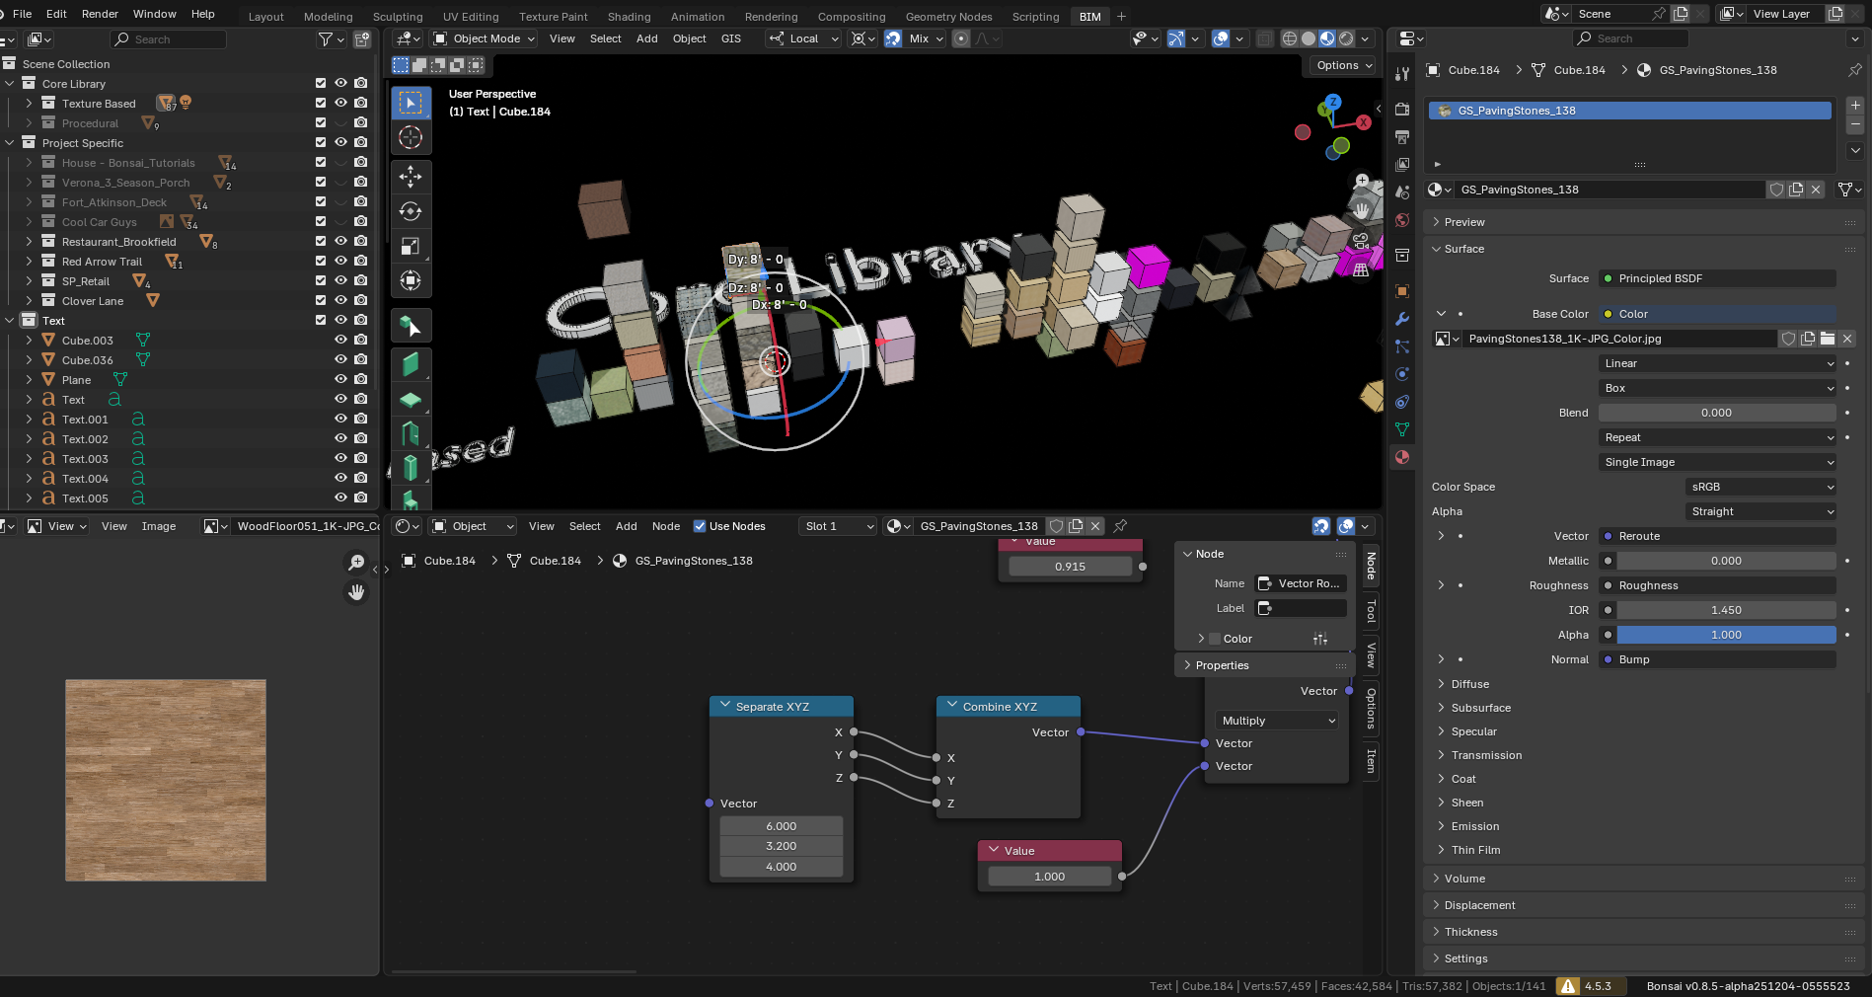Image resolution: width=1872 pixels, height=997 pixels.
Task: Uncheck the Use Nodes checkbox
Action: coord(700,526)
